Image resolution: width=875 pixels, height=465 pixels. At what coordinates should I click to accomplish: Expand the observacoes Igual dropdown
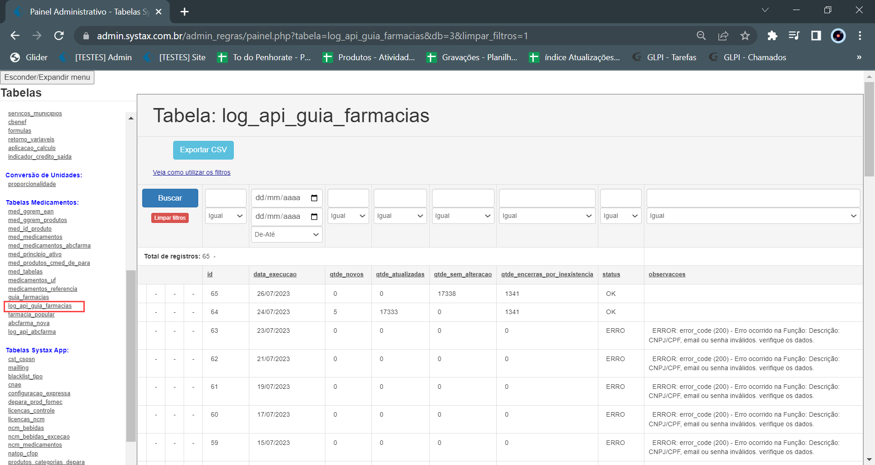(753, 216)
